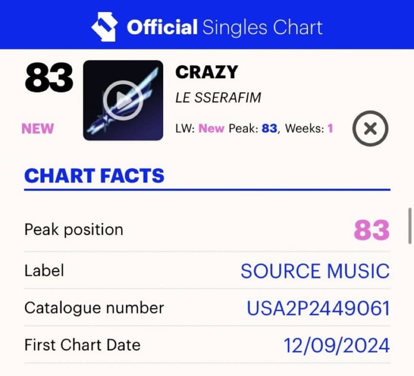414x376 pixels.
Task: Click the Official Charts logo icon
Action: coord(103,26)
